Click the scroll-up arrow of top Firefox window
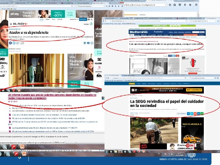Image resolution: width=220 pixels, height=165 pixels. click(198, 13)
